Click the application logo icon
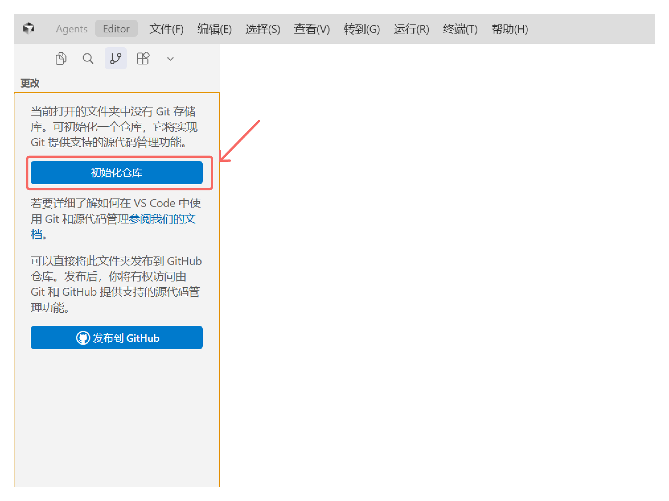The image size is (669, 501). 28,28
